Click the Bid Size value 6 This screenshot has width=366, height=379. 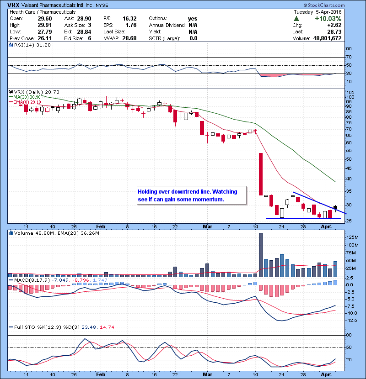(x=90, y=38)
